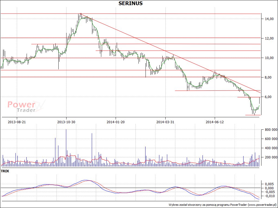Select the 12,00 price axis label
Viewport: 278px width, 208px height.
coord(269,38)
